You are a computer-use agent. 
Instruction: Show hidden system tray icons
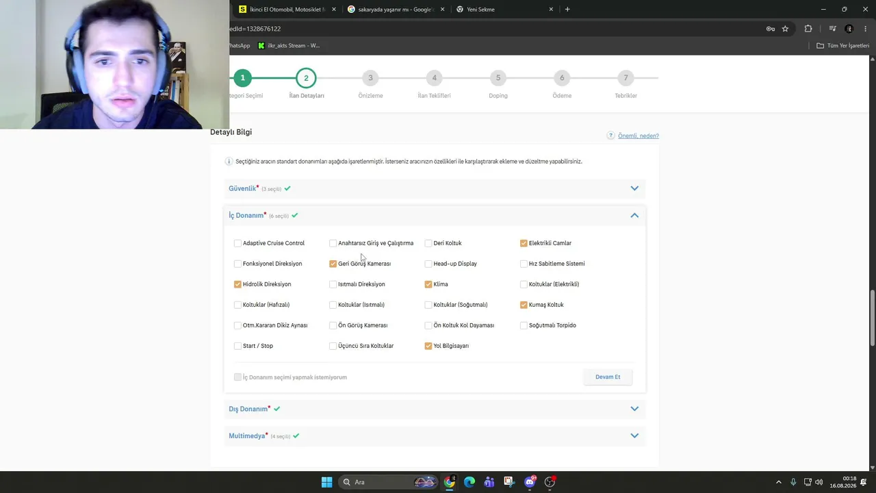778,482
